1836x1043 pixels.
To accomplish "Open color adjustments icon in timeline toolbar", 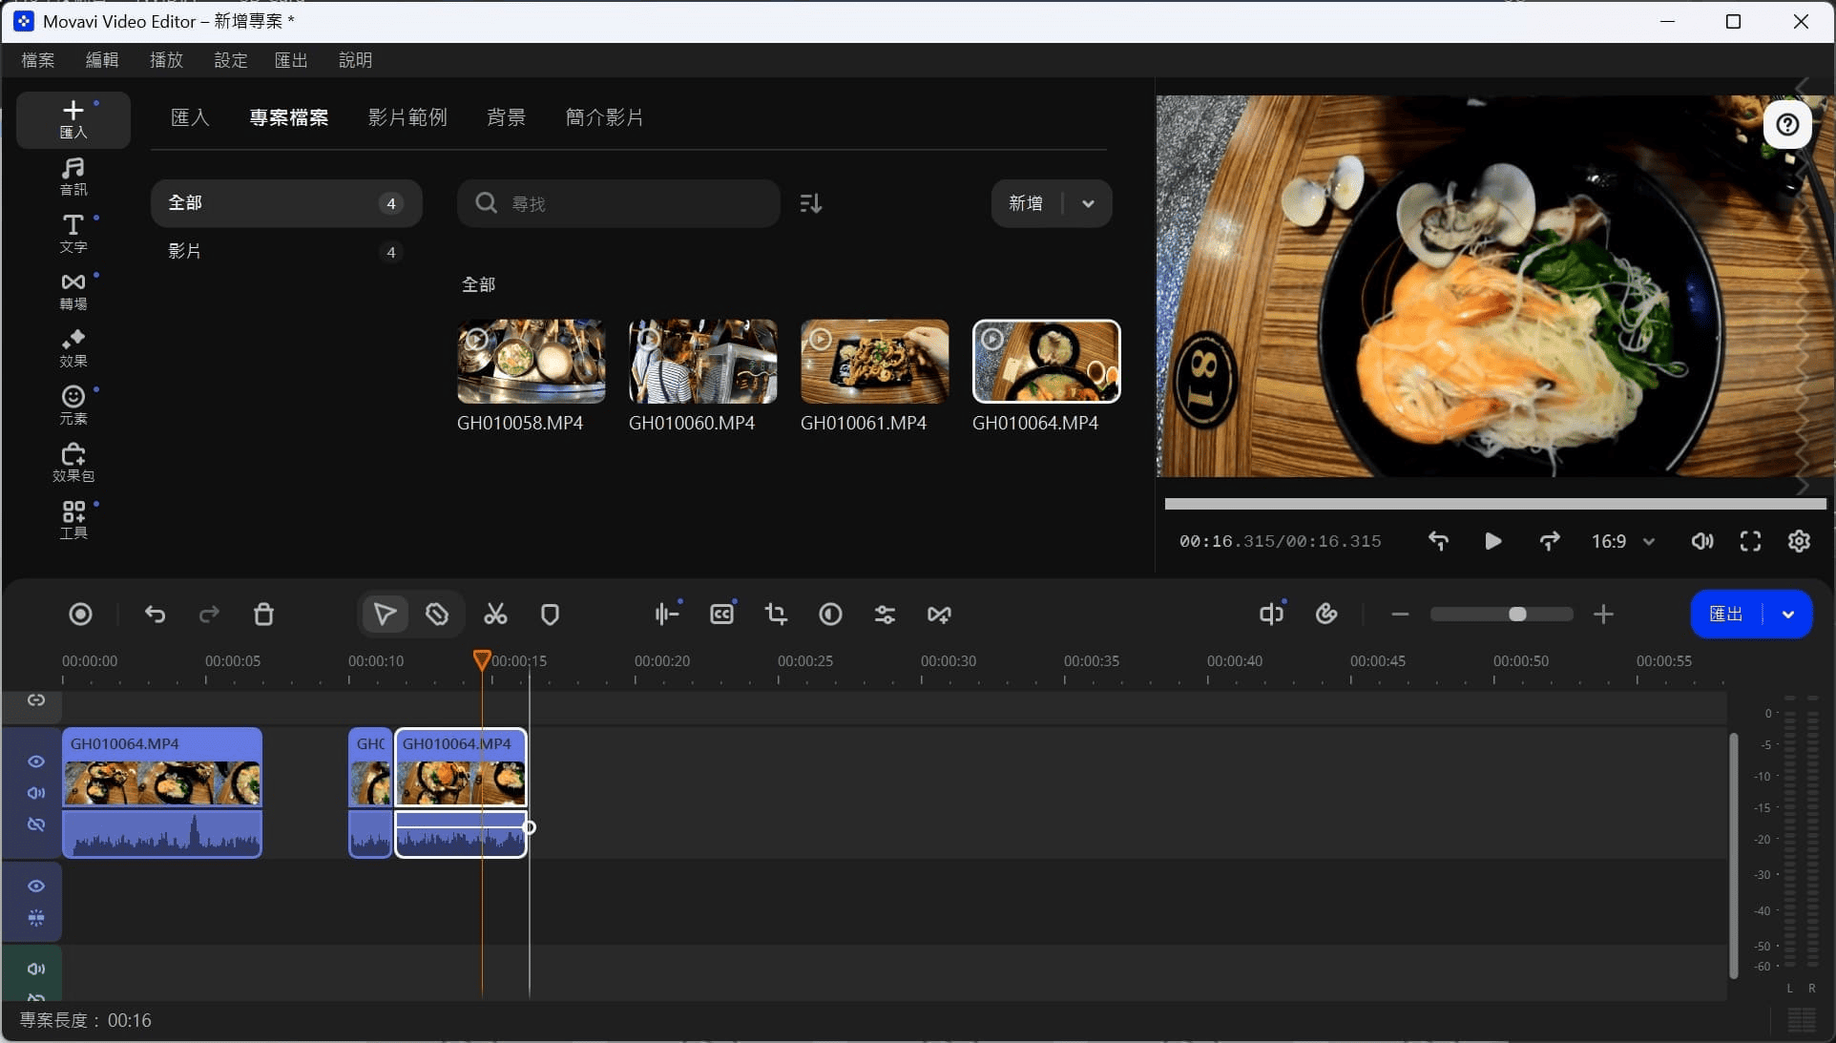I will click(x=830, y=615).
